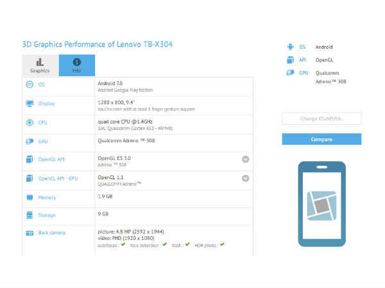Expand the OpenGL ES 3.0 details
This screenshot has width=385, height=288.
click(x=246, y=159)
